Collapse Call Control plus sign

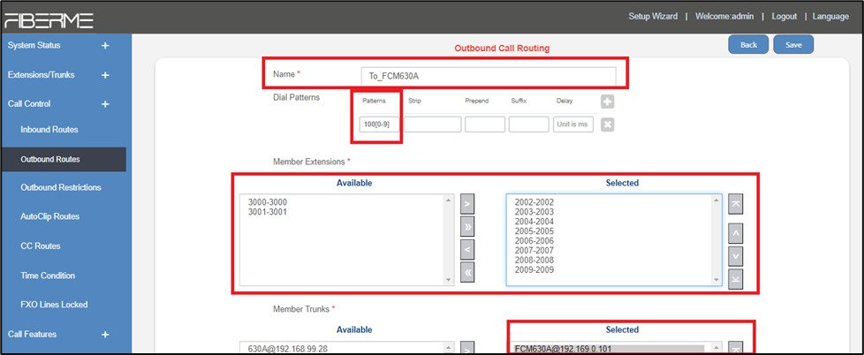tap(105, 104)
